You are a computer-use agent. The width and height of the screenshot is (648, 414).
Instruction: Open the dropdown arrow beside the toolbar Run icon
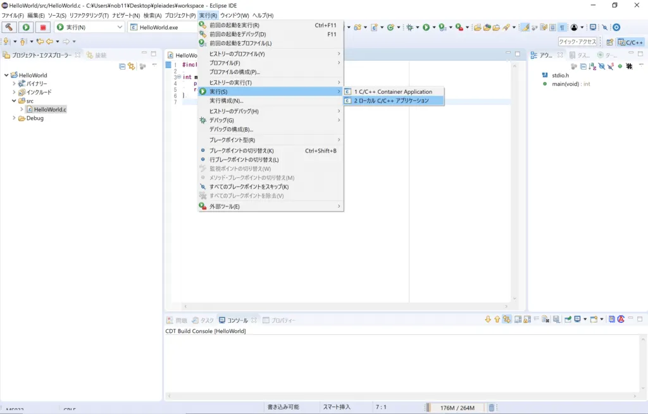[x=434, y=27]
